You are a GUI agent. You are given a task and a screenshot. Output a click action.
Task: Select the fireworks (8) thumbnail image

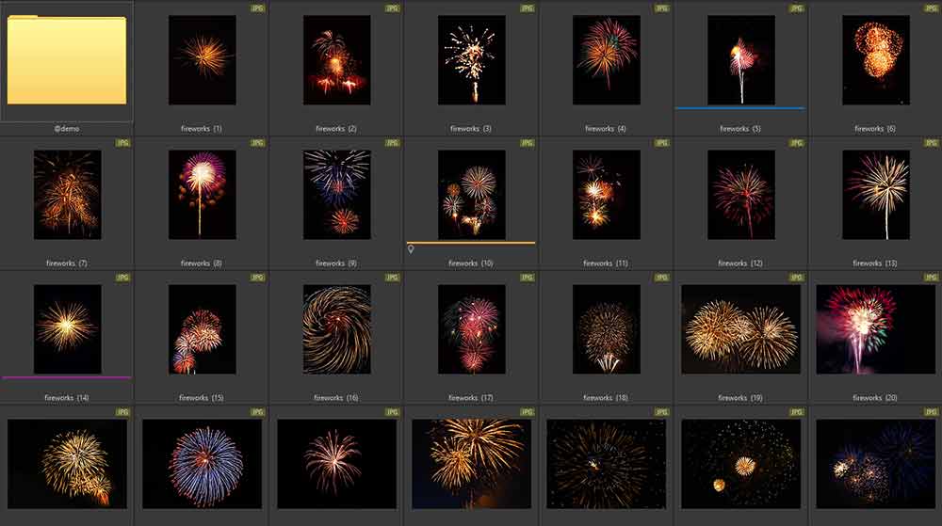pos(202,195)
